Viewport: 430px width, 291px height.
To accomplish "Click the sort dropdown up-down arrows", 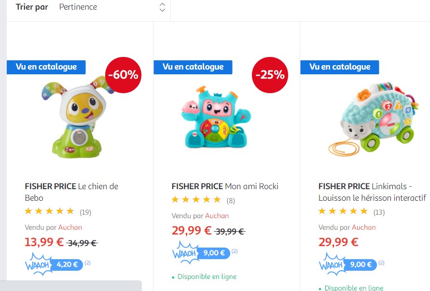I will [162, 7].
